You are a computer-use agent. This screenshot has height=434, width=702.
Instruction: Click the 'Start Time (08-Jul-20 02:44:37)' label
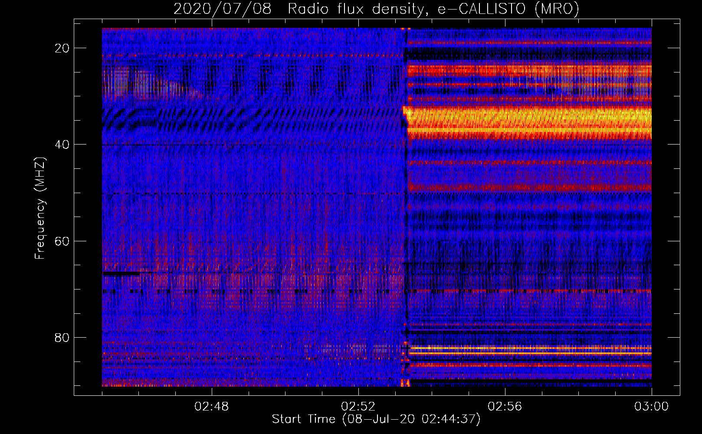[376, 419]
